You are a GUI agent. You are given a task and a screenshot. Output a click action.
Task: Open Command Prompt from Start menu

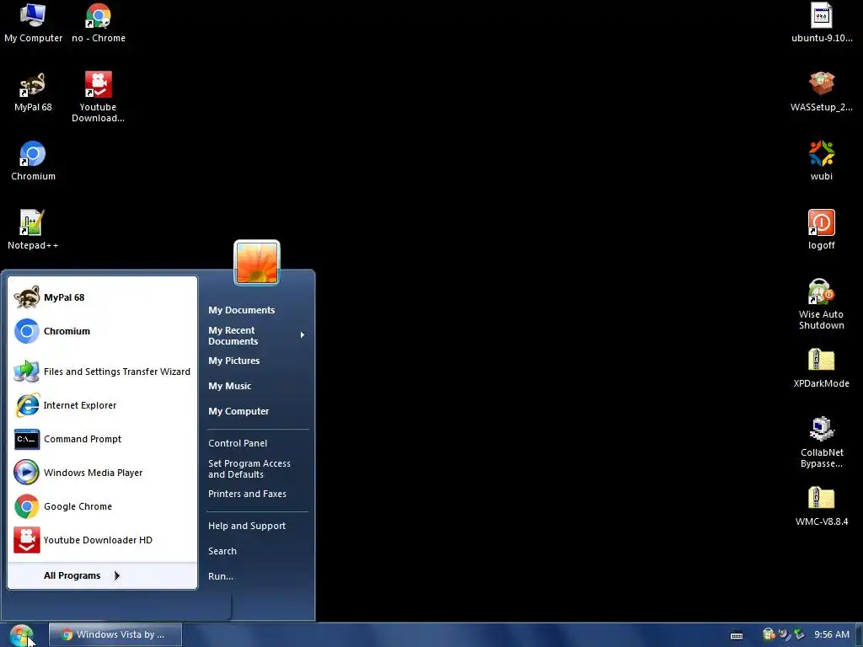tap(102, 439)
